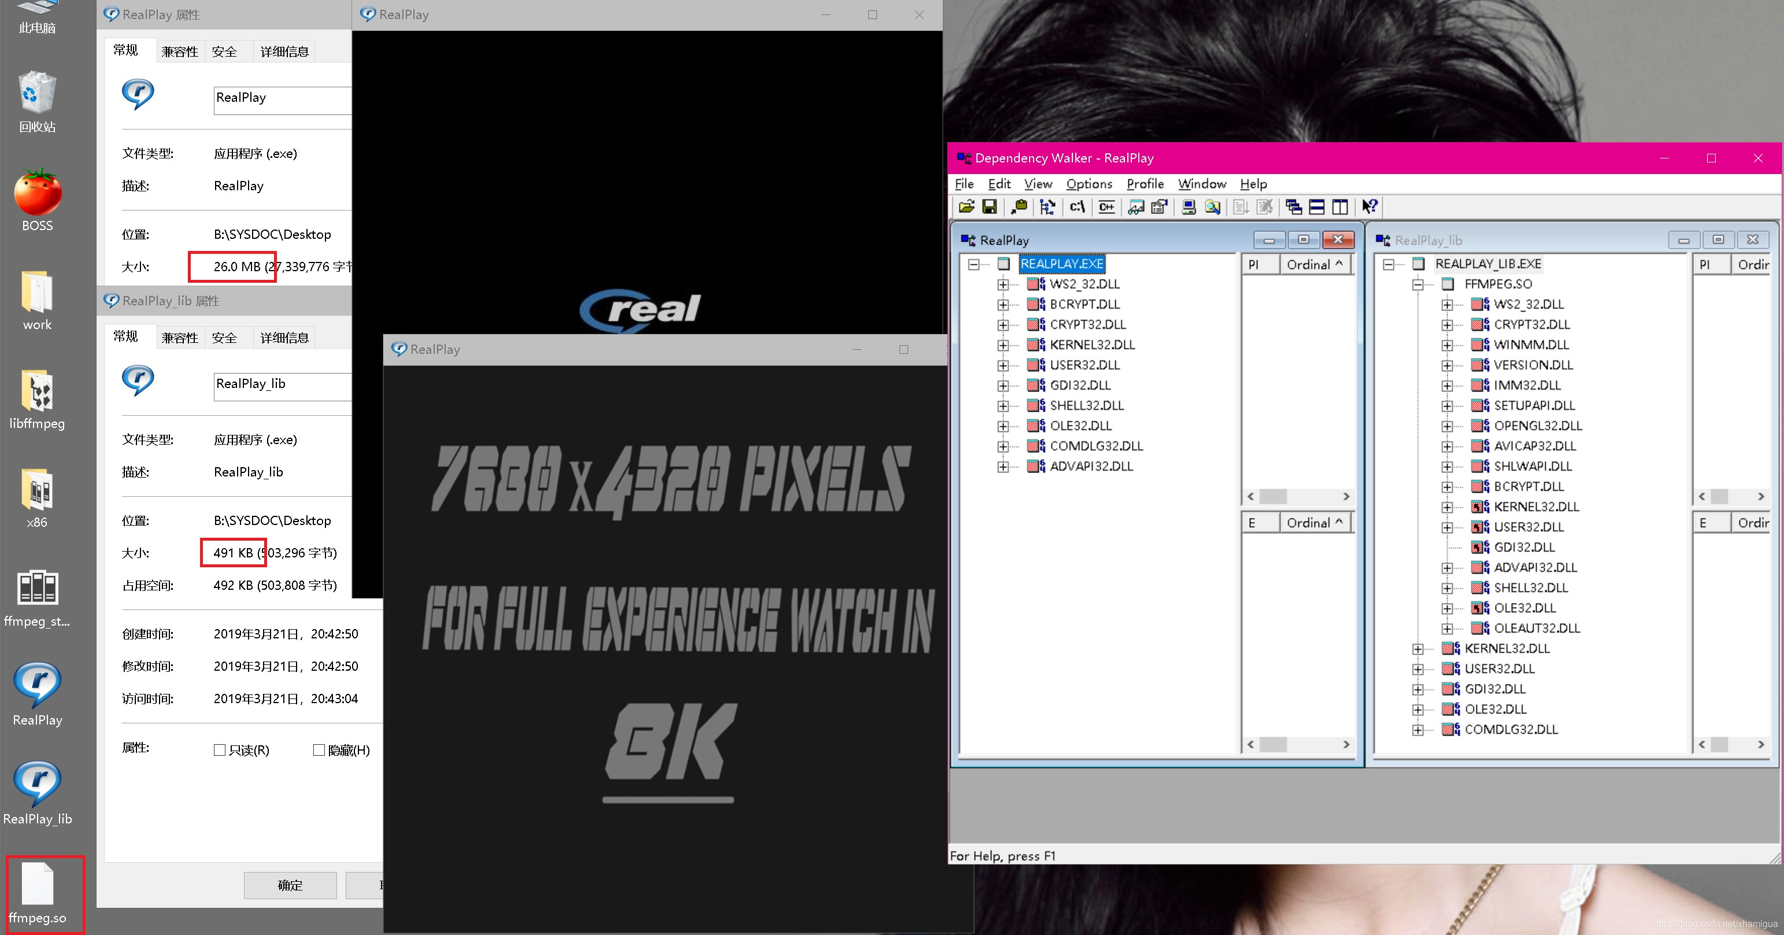This screenshot has width=1784, height=935.
Task: Expand the WS2_32.DLL node under REALPLAY.EXE
Action: (x=1004, y=284)
